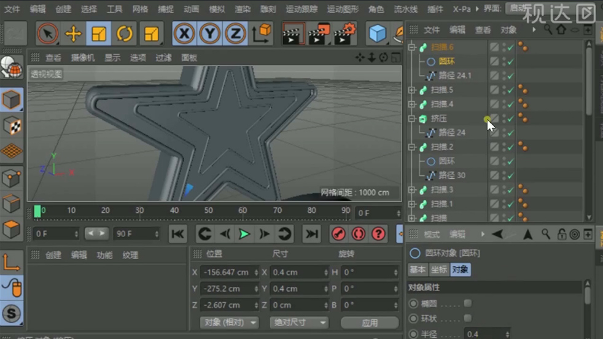The height and width of the screenshot is (339, 603).
Task: Go to timeline start
Action: tap(177, 233)
